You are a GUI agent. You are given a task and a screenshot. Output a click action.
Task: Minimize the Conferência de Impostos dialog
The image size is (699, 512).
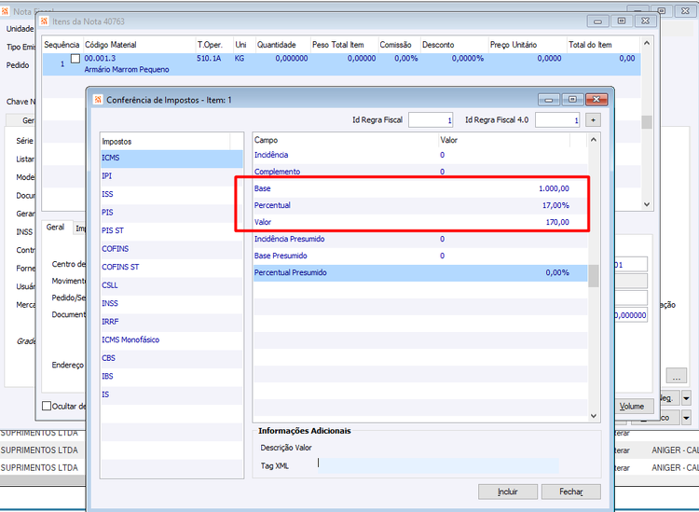549,100
